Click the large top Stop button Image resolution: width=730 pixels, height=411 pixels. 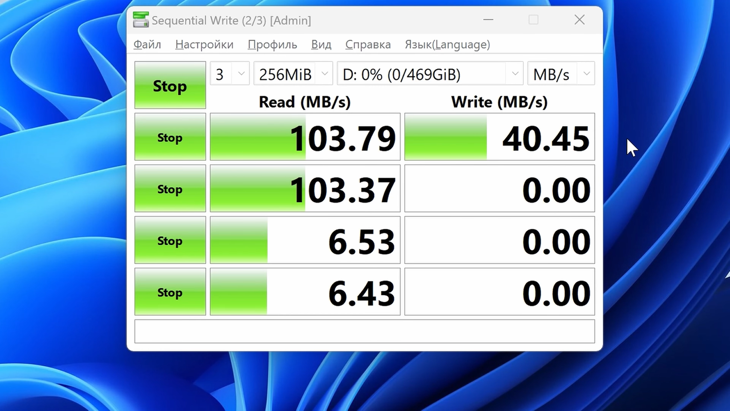170,85
